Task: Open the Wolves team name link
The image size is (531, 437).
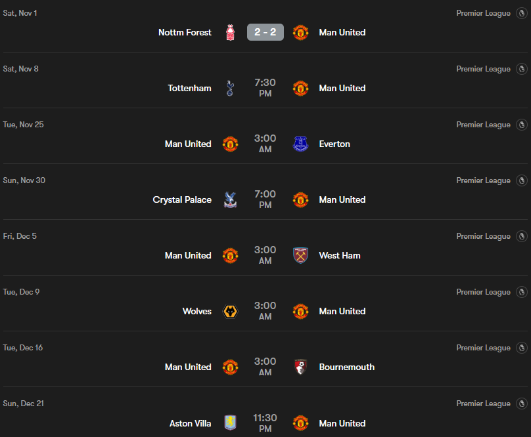Action: (197, 311)
